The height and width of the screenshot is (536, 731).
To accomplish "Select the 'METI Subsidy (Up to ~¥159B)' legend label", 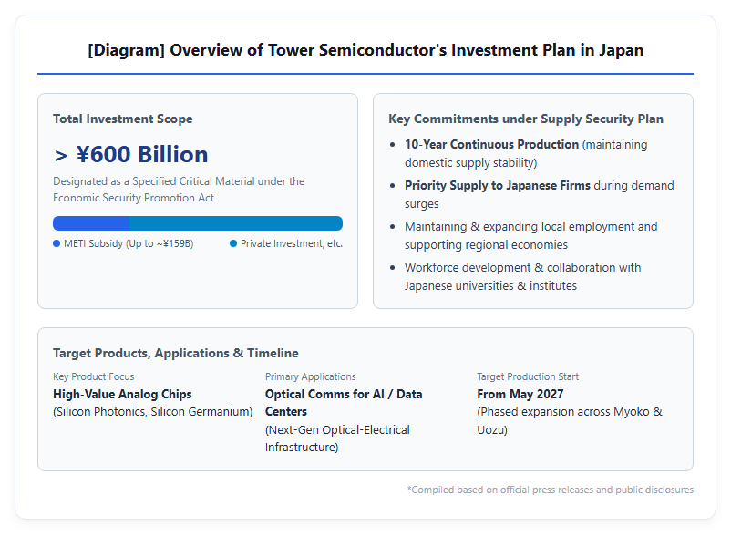I will point(129,243).
